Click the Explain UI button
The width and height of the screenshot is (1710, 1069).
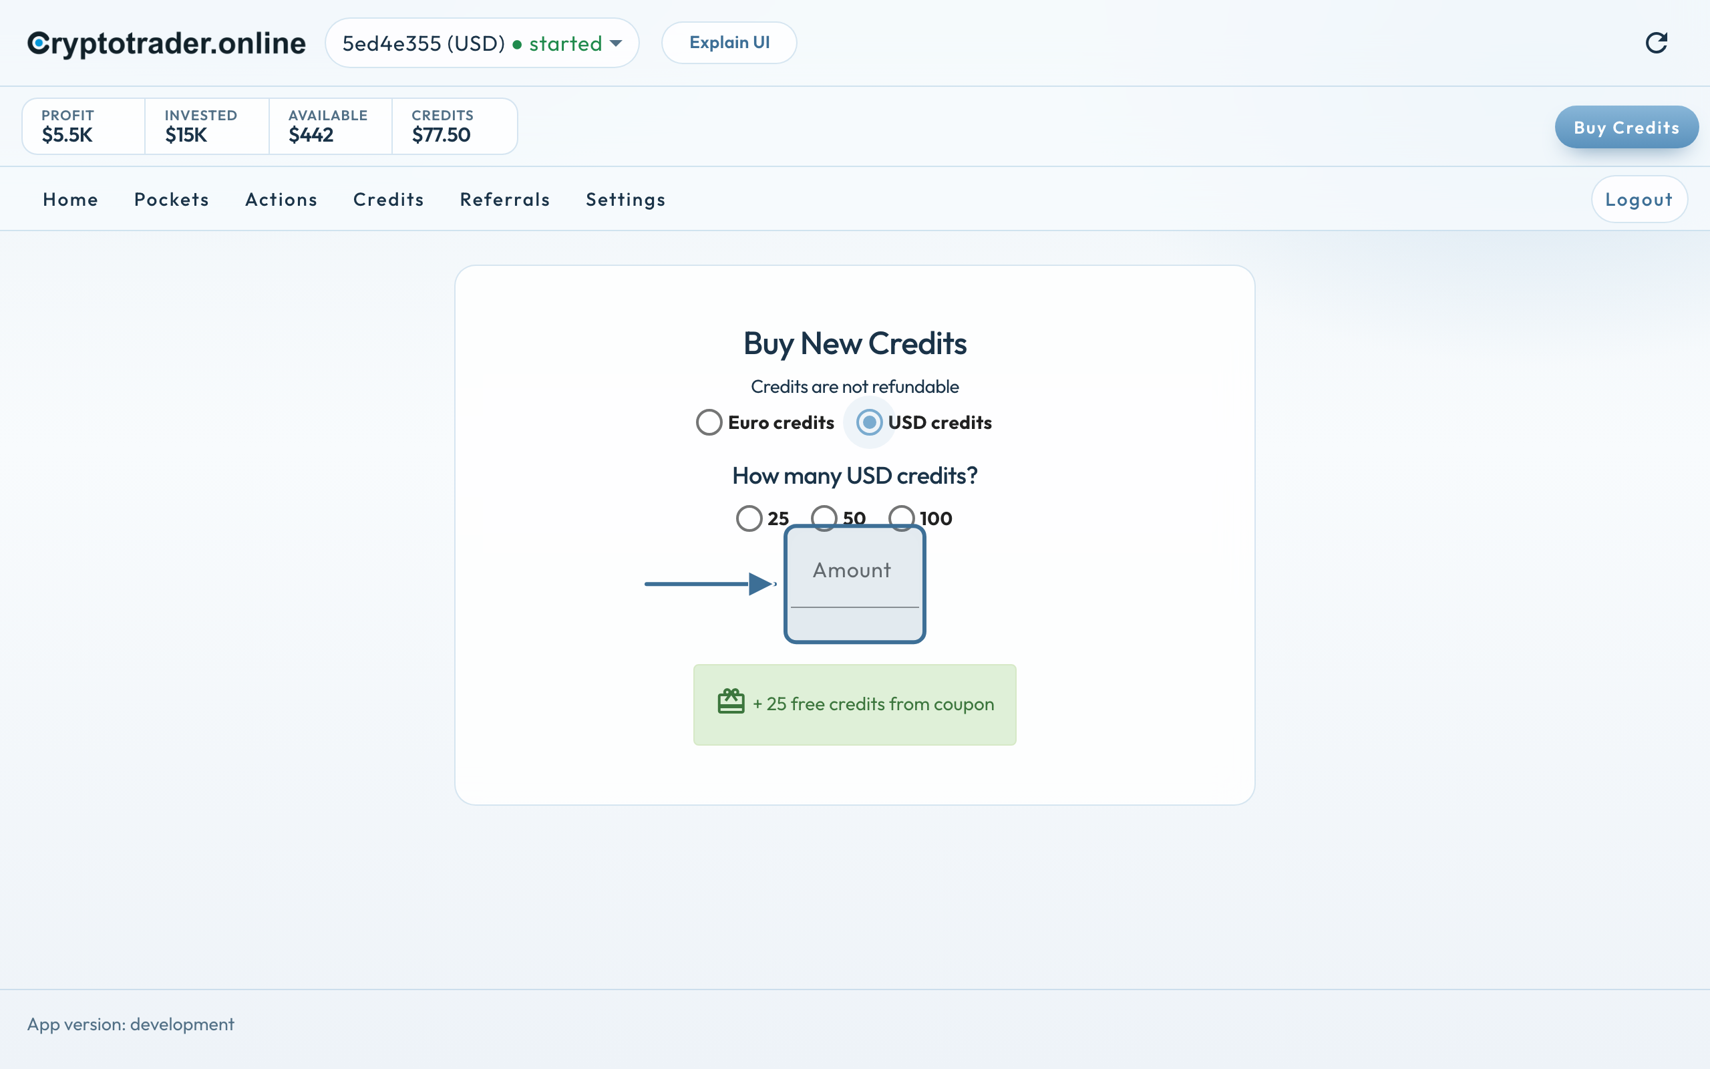pyautogui.click(x=729, y=42)
